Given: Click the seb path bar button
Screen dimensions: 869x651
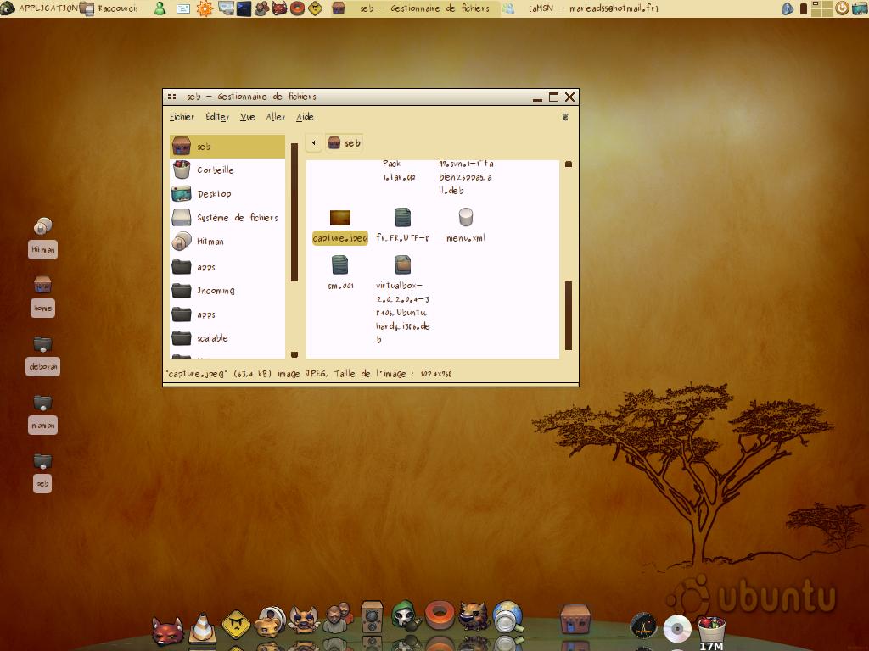Looking at the screenshot, I should [x=344, y=142].
